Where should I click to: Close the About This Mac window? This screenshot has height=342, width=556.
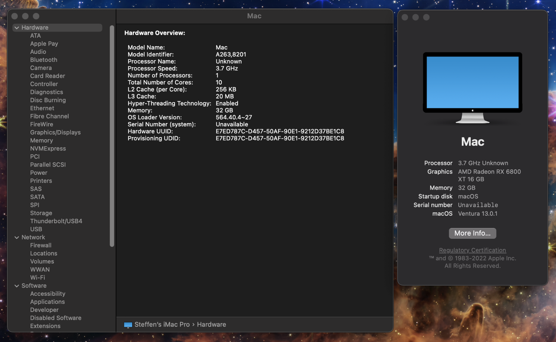tap(405, 17)
